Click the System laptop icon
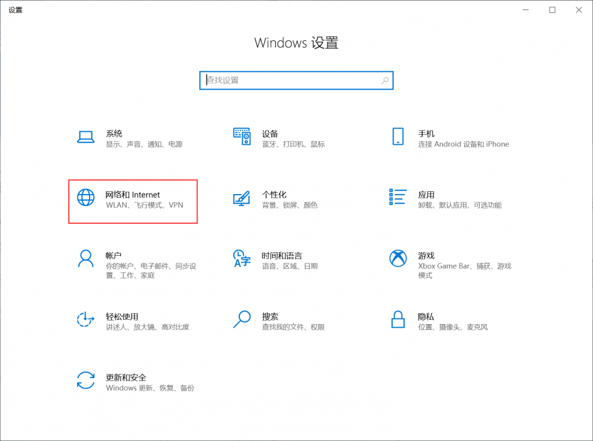The image size is (593, 441). point(86,137)
